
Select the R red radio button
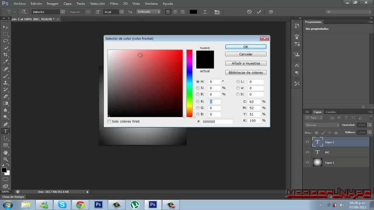[x=198, y=101]
